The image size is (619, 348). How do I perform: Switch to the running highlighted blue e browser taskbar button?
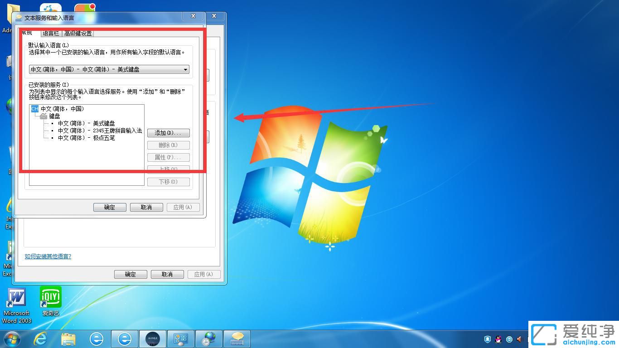coord(125,338)
